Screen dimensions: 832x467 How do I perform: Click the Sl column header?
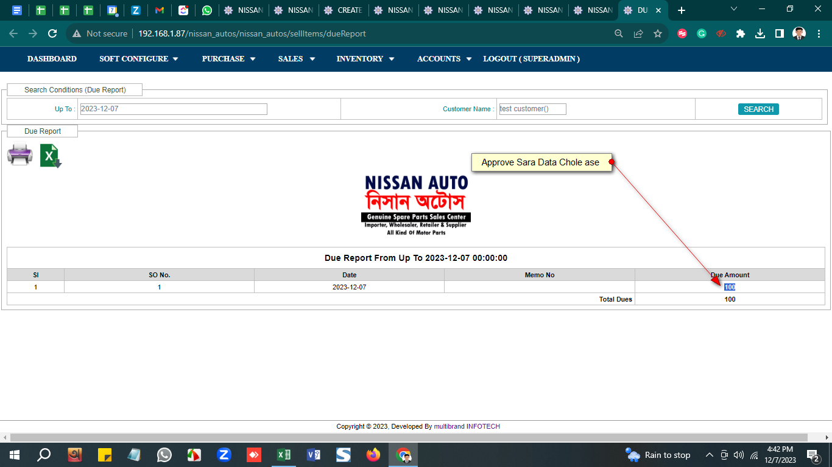pos(35,275)
